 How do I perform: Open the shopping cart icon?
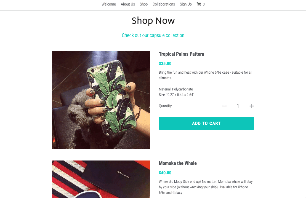(x=199, y=4)
